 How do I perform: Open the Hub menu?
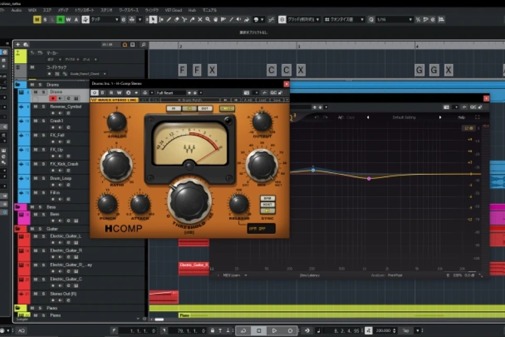pyautogui.click(x=192, y=10)
